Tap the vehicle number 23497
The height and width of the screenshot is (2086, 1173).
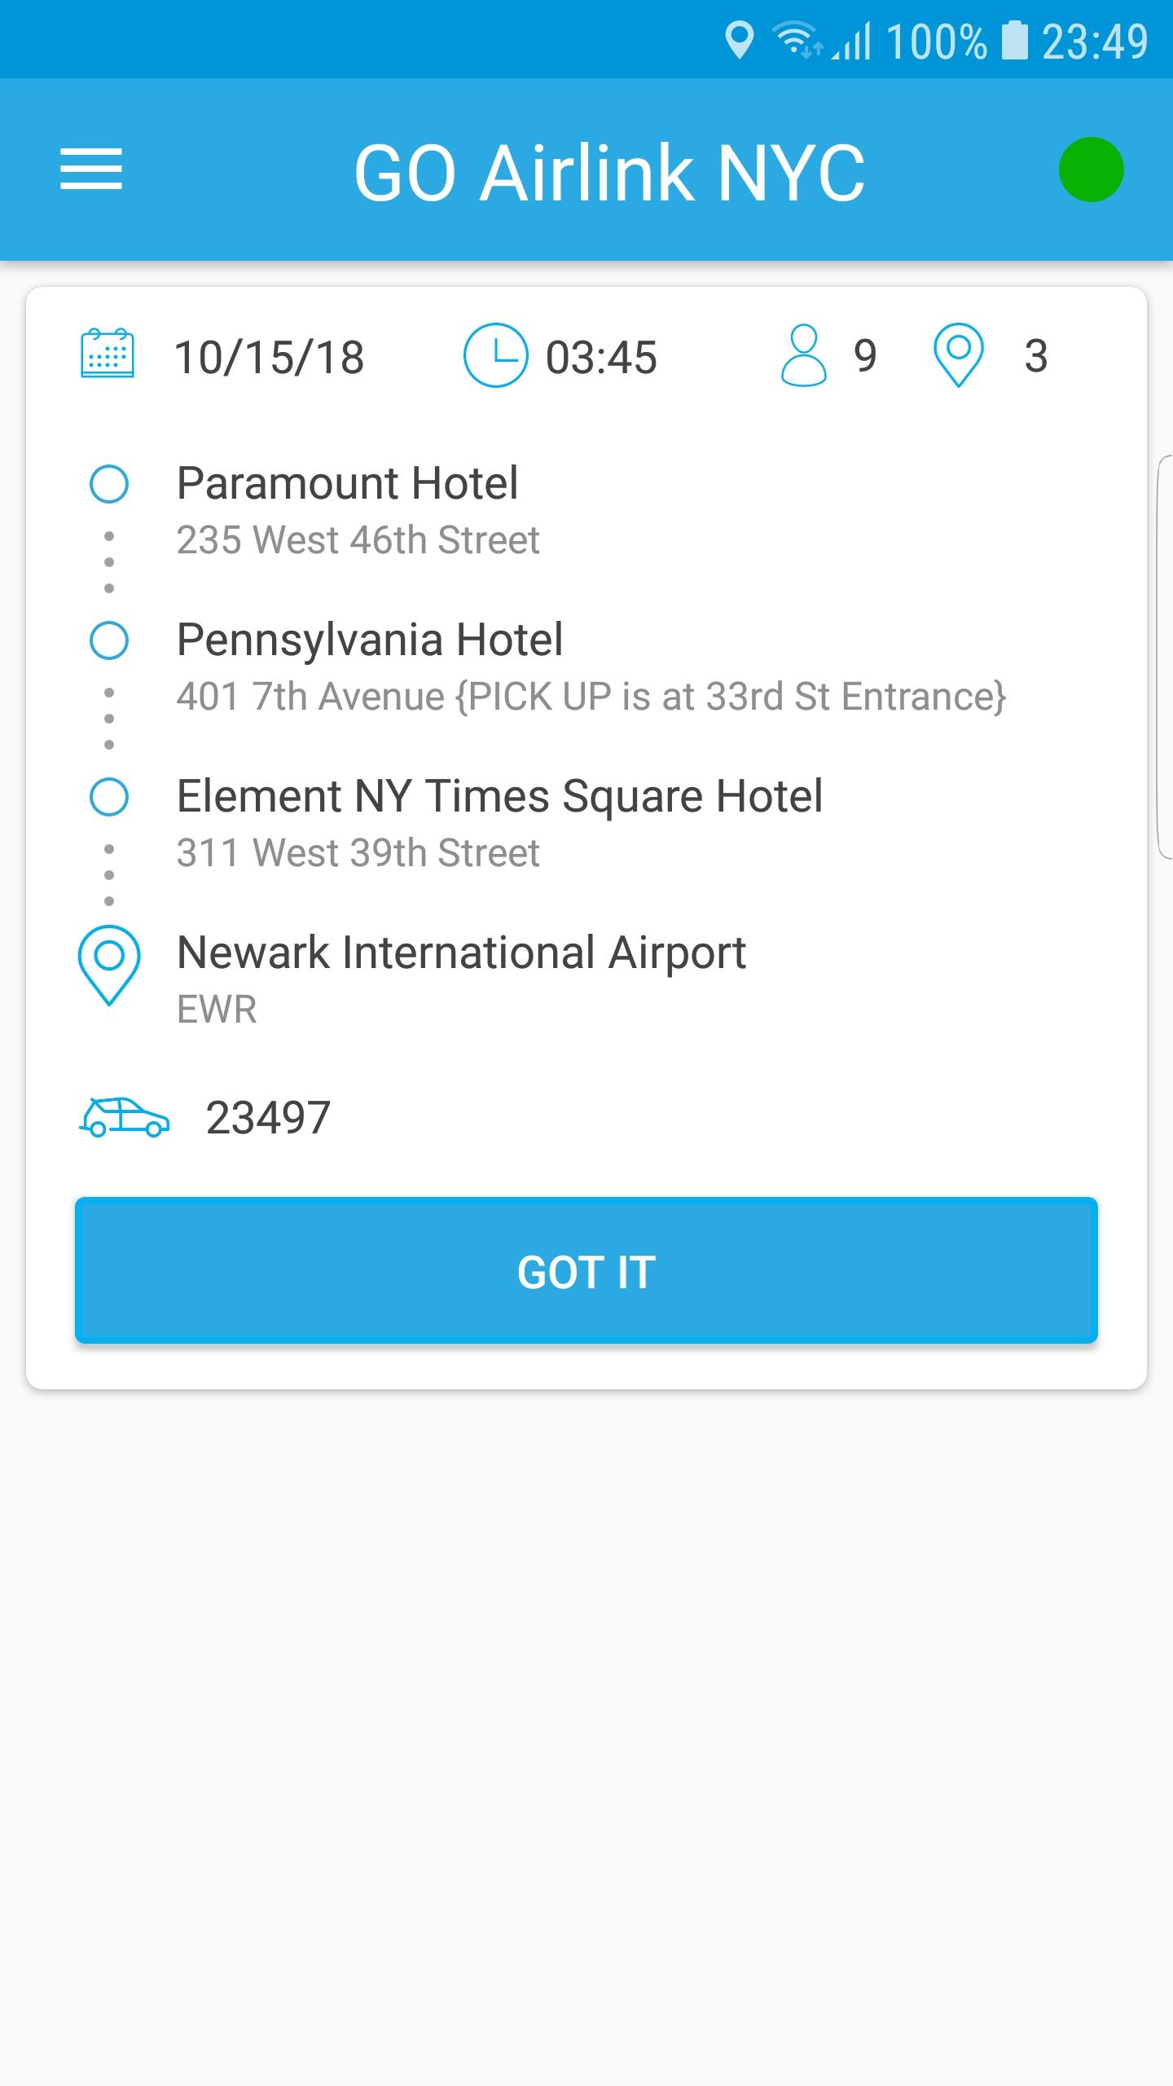268,1117
